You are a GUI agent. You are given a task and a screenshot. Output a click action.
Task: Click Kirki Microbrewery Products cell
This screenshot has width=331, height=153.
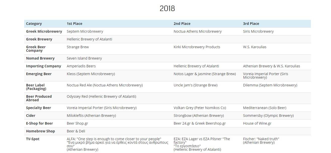coord(197,47)
